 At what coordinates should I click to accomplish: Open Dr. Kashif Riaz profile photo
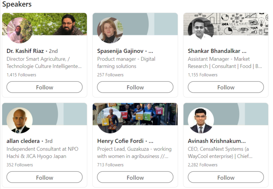coord(19,30)
